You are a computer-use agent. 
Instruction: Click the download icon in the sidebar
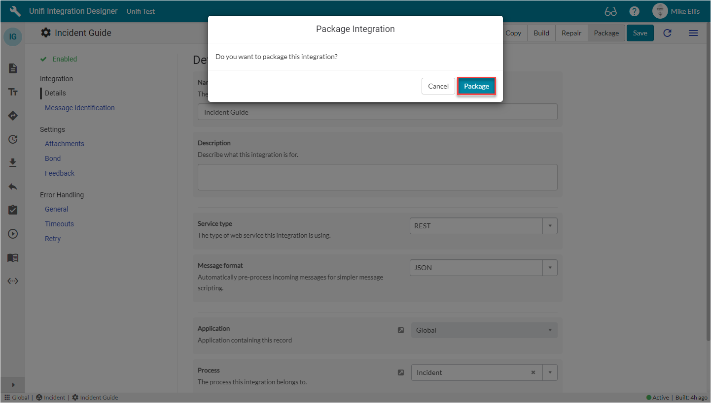13,163
